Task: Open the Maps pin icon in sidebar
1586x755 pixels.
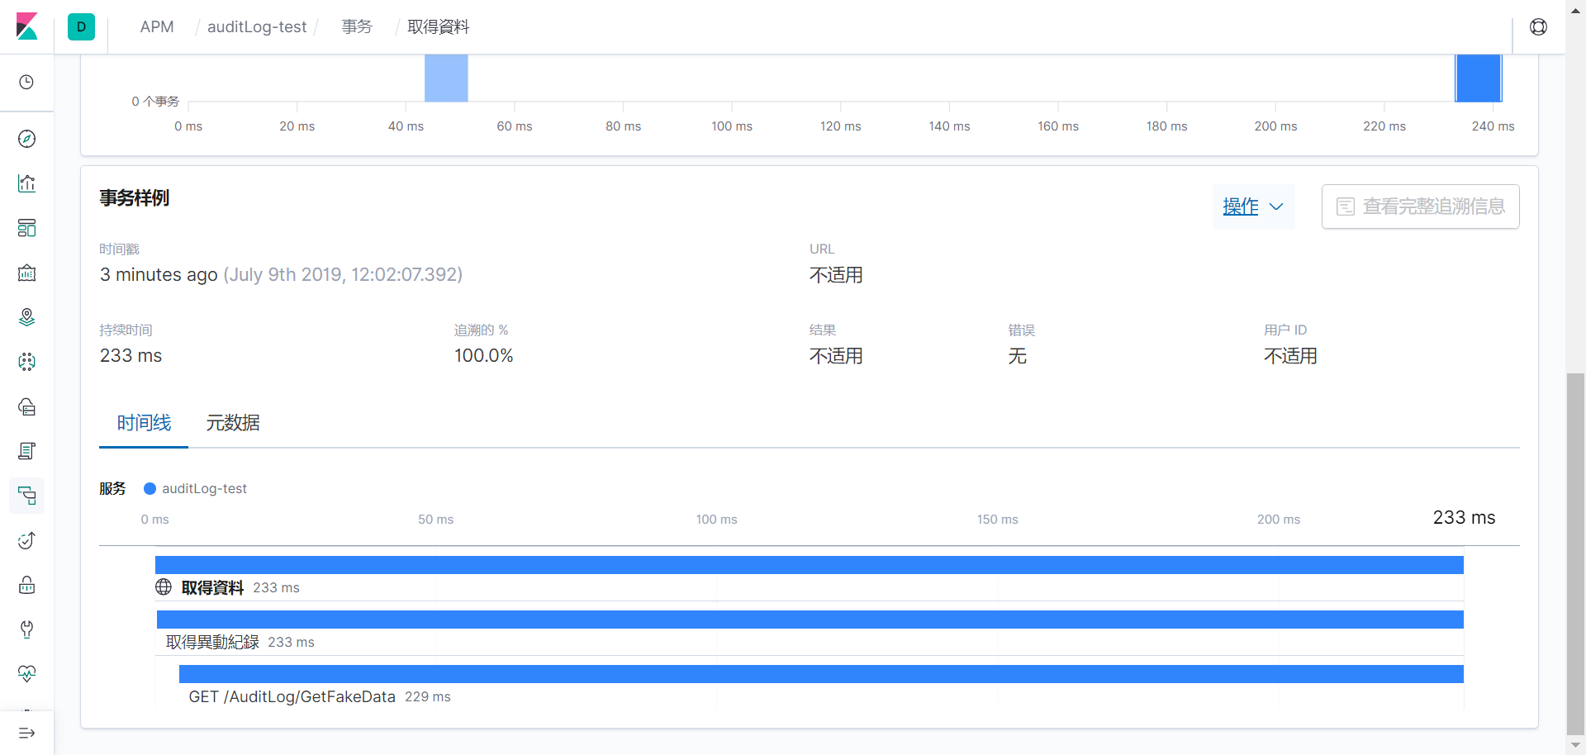Action: (26, 317)
